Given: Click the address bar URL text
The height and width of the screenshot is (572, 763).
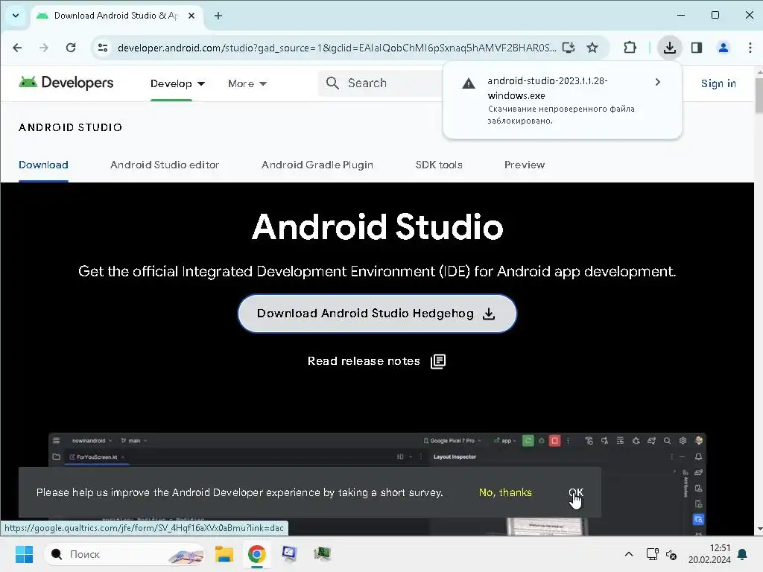Looking at the screenshot, I should (x=336, y=48).
